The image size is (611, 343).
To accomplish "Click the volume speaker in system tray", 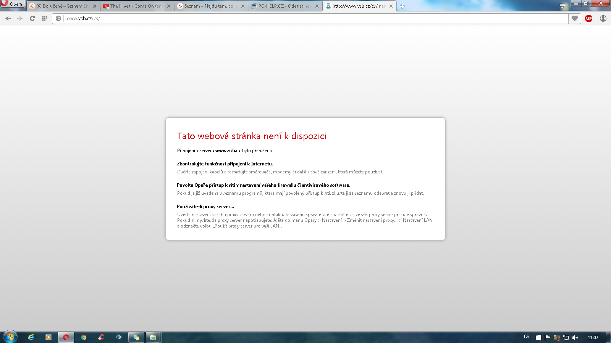I will (x=575, y=338).
